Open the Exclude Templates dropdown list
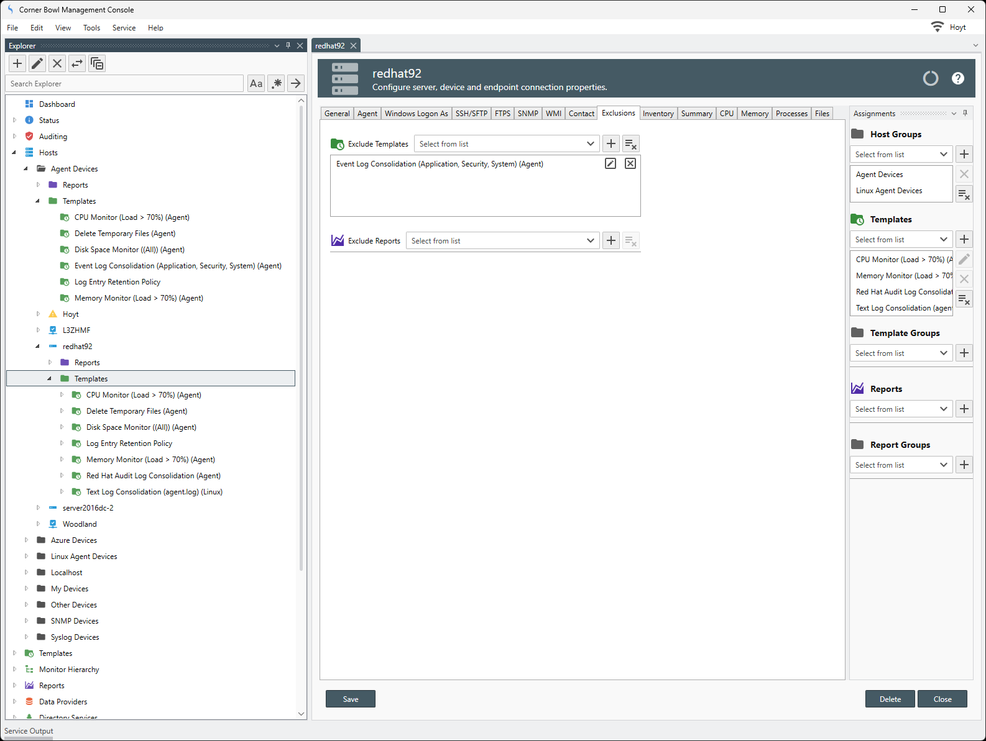986x741 pixels. pyautogui.click(x=507, y=143)
